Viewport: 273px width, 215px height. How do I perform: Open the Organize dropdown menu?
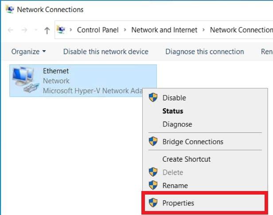pyautogui.click(x=28, y=52)
